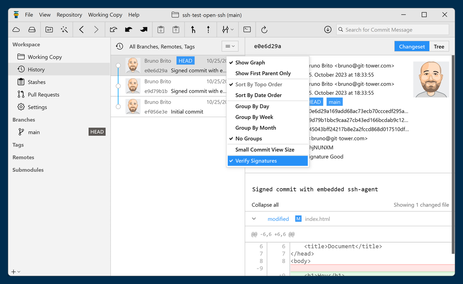Click the refresh icon in toolbar
The image size is (463, 284).
tap(264, 30)
